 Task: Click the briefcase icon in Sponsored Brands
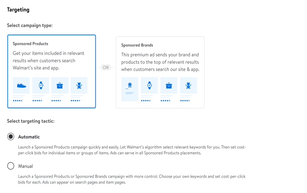coord(169,86)
